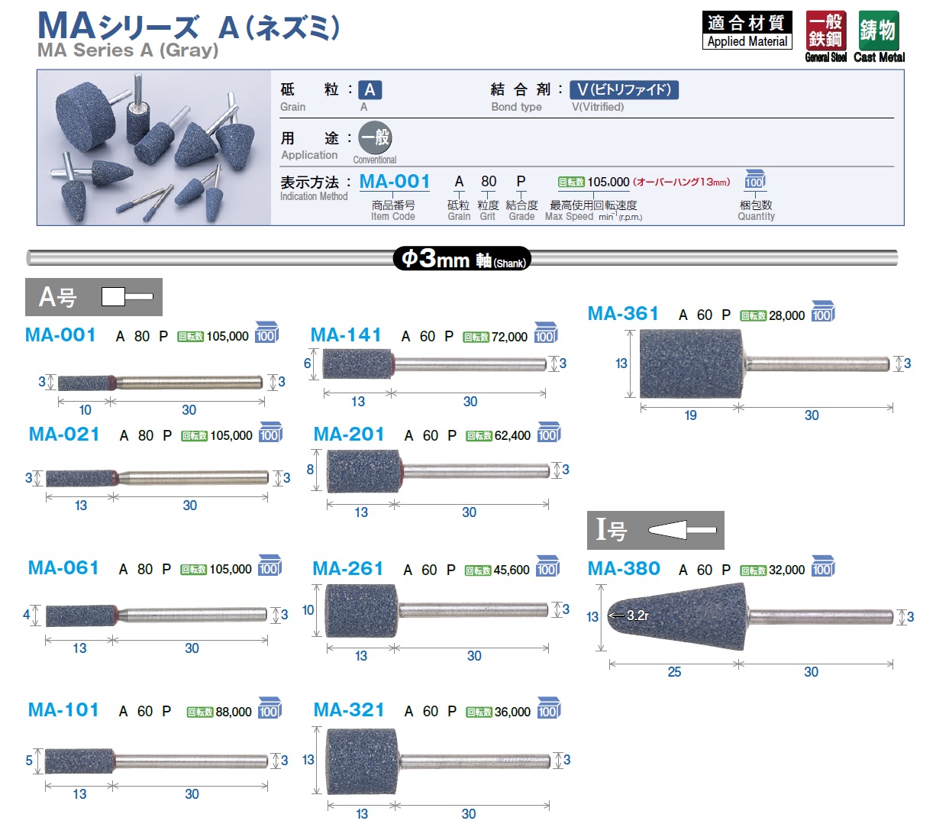This screenshot has width=949, height=824.
Task: Select the blue grain 'A' badge
Action: 370,90
